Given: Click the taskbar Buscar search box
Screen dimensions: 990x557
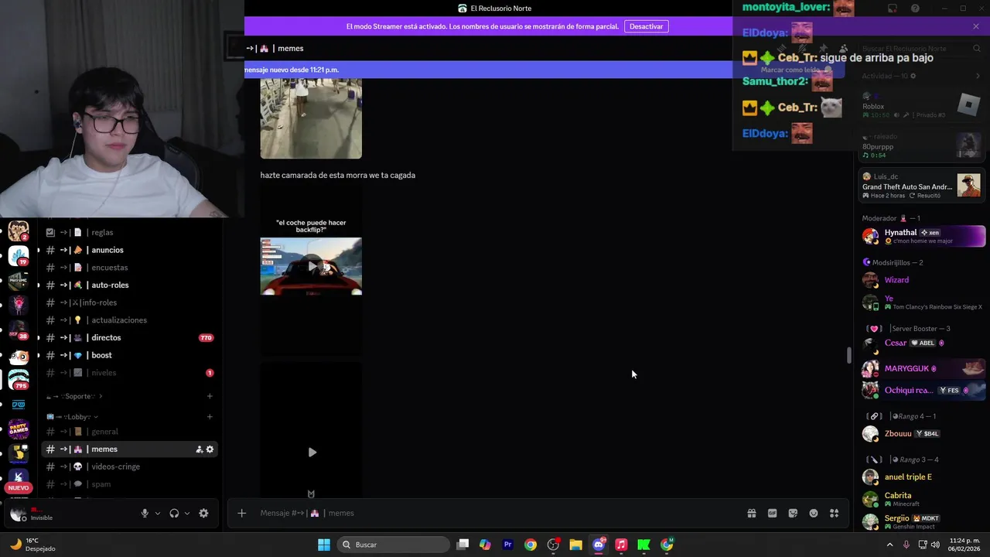Looking at the screenshot, I should coord(394,545).
